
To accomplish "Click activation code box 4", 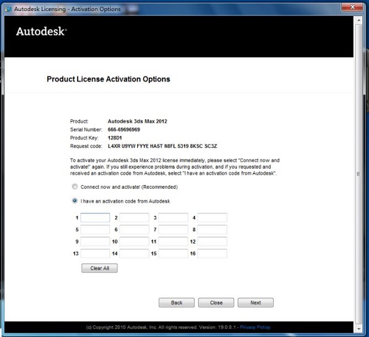I will point(212,218).
